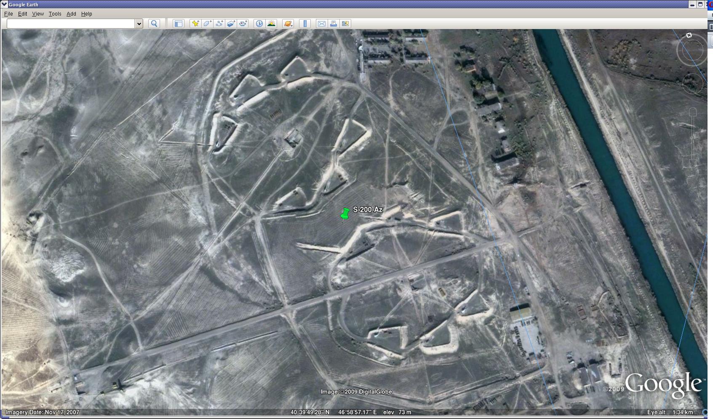713x419 pixels.
Task: Open the Ruler measuring tool
Action: pos(305,24)
